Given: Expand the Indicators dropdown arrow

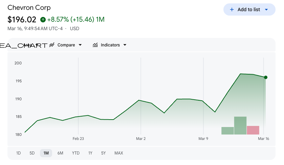Looking at the screenshot, I should coord(125,45).
